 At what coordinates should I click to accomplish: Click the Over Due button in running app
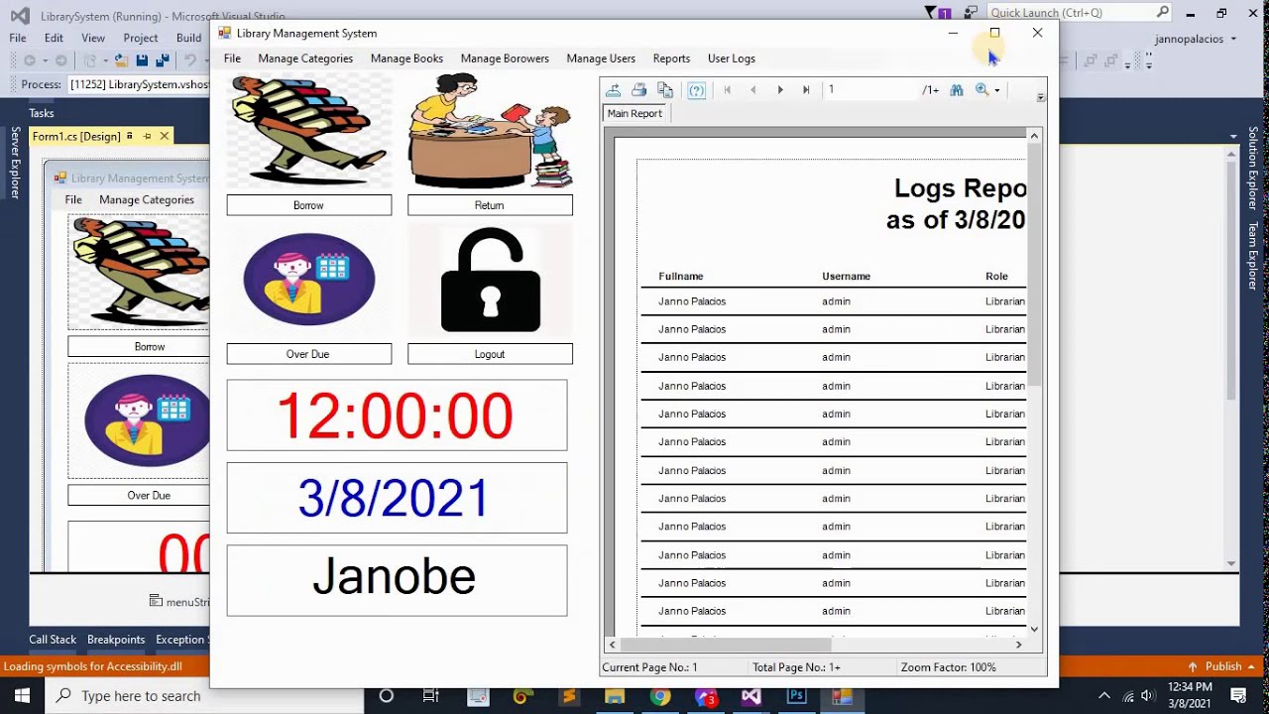(x=309, y=354)
